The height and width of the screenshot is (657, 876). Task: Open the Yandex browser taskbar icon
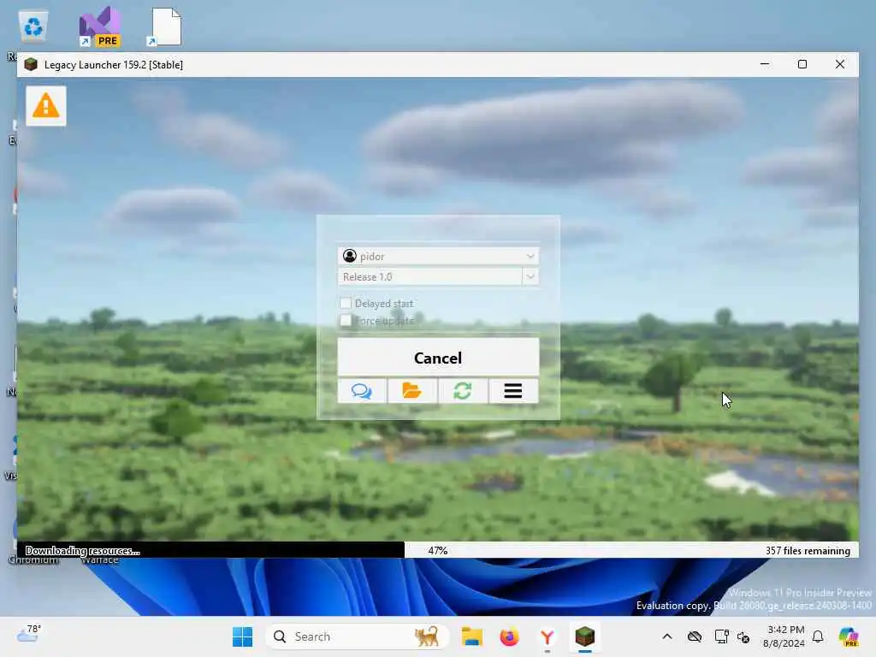click(x=547, y=636)
